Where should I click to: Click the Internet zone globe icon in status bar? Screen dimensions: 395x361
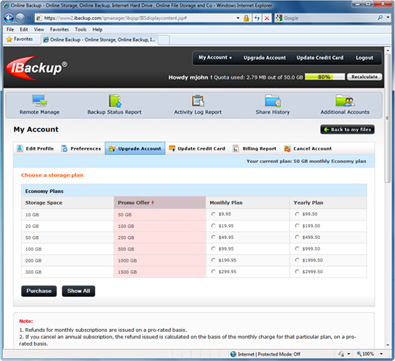tap(233, 354)
